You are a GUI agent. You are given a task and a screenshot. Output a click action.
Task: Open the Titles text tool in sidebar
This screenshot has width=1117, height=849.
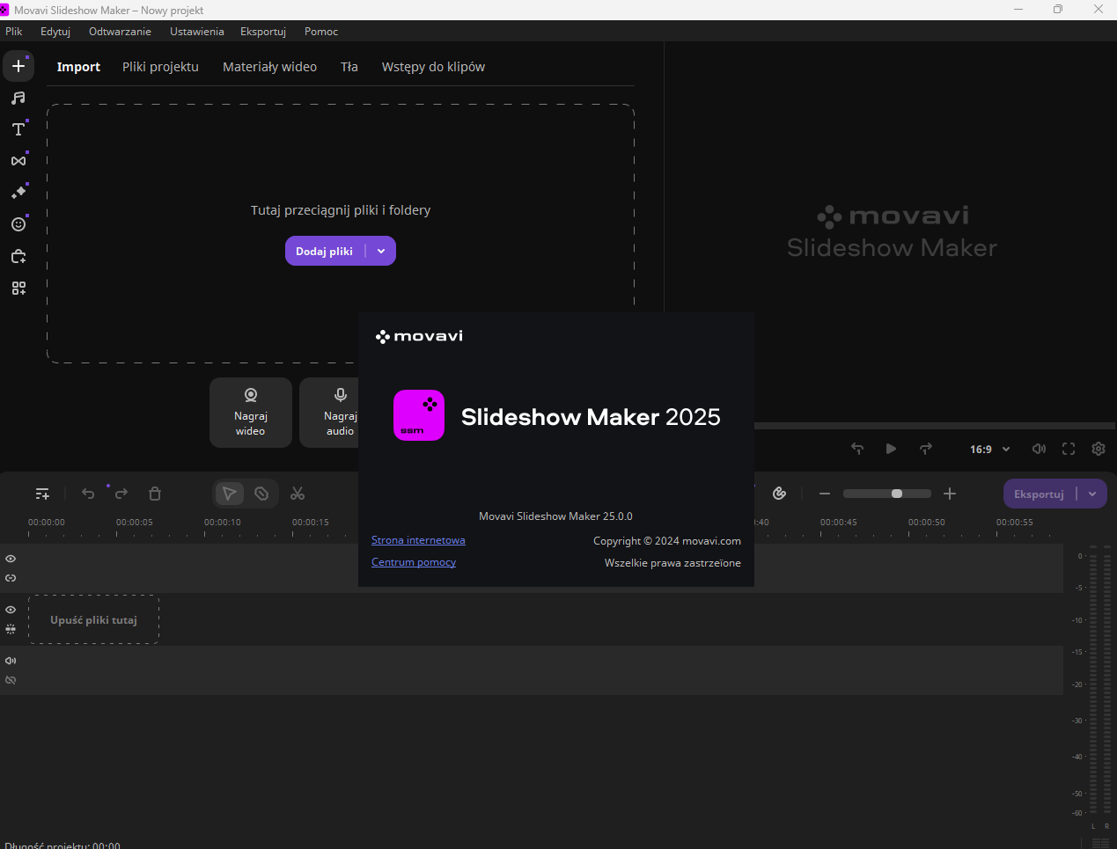pyautogui.click(x=18, y=129)
